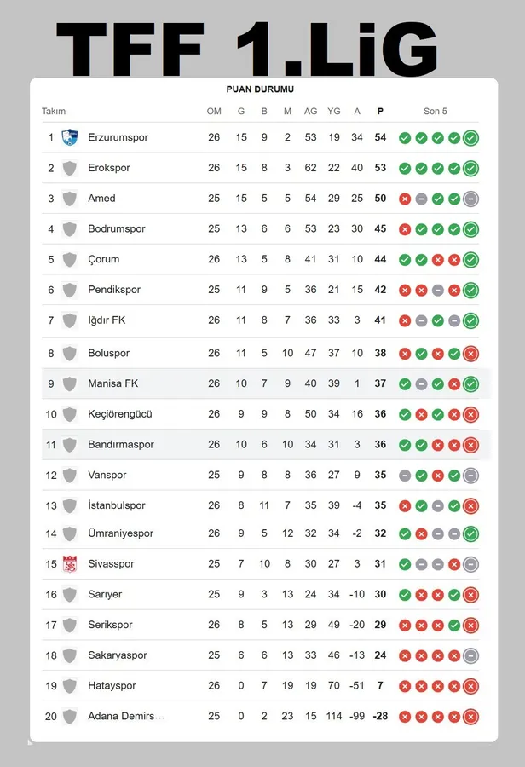The height and width of the screenshot is (767, 525).
Task: Open the İstanbulspor team link
Action: tap(117, 506)
